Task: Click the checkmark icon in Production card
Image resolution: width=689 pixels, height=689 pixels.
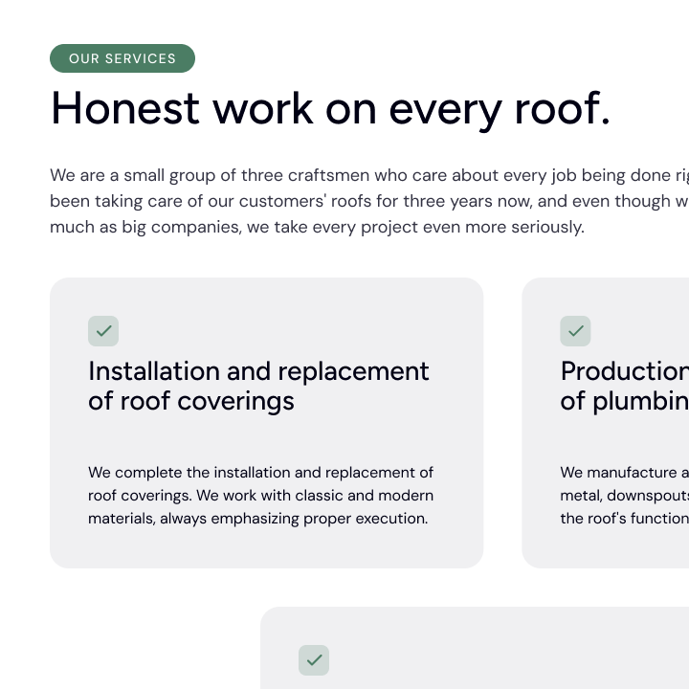Action: (575, 331)
